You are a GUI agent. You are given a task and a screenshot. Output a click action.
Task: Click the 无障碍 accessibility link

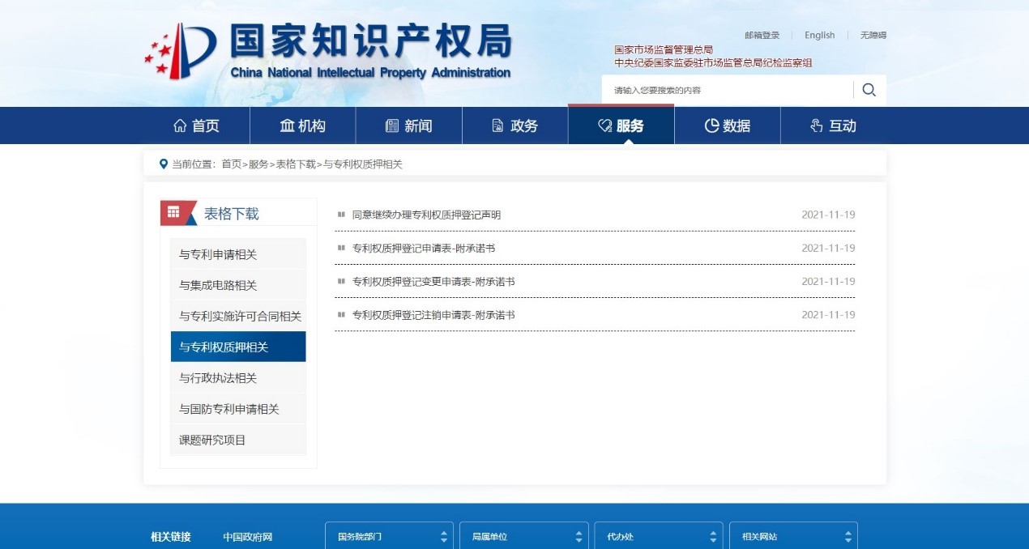coord(873,35)
